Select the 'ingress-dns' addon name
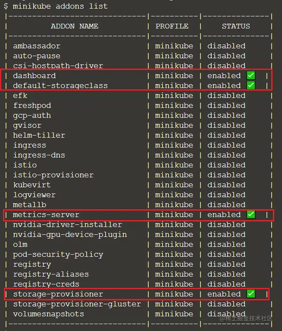The image size is (282, 331). tap(39, 155)
